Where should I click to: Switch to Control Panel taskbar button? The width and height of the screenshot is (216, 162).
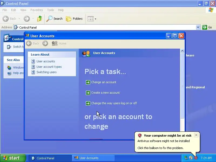click(x=50, y=158)
